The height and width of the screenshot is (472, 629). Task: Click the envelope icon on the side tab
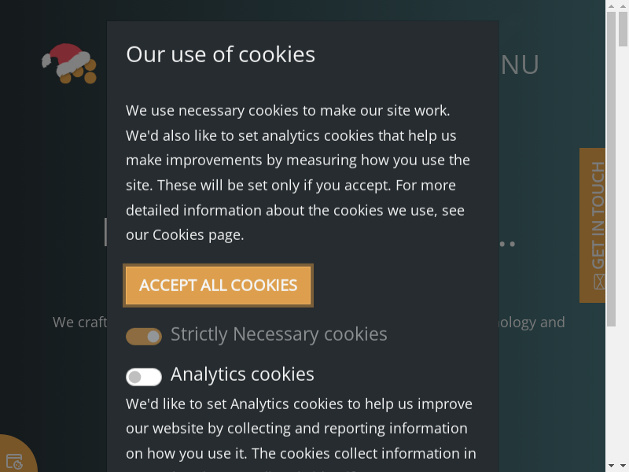click(599, 282)
